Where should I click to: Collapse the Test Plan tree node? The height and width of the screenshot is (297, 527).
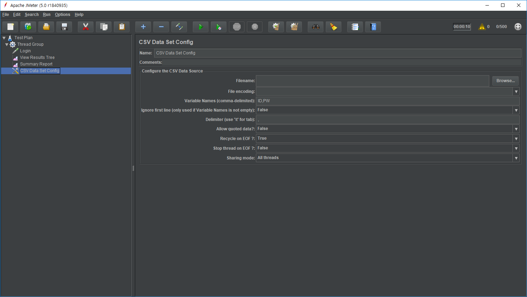coord(4,38)
